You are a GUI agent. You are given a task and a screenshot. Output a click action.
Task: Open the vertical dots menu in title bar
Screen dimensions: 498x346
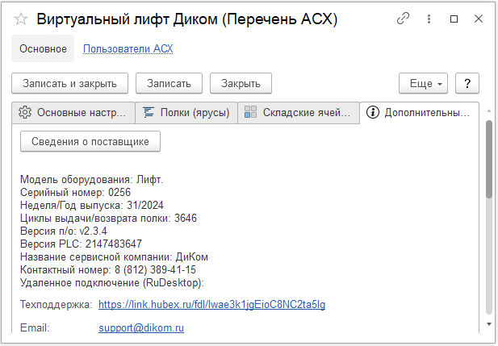click(428, 19)
